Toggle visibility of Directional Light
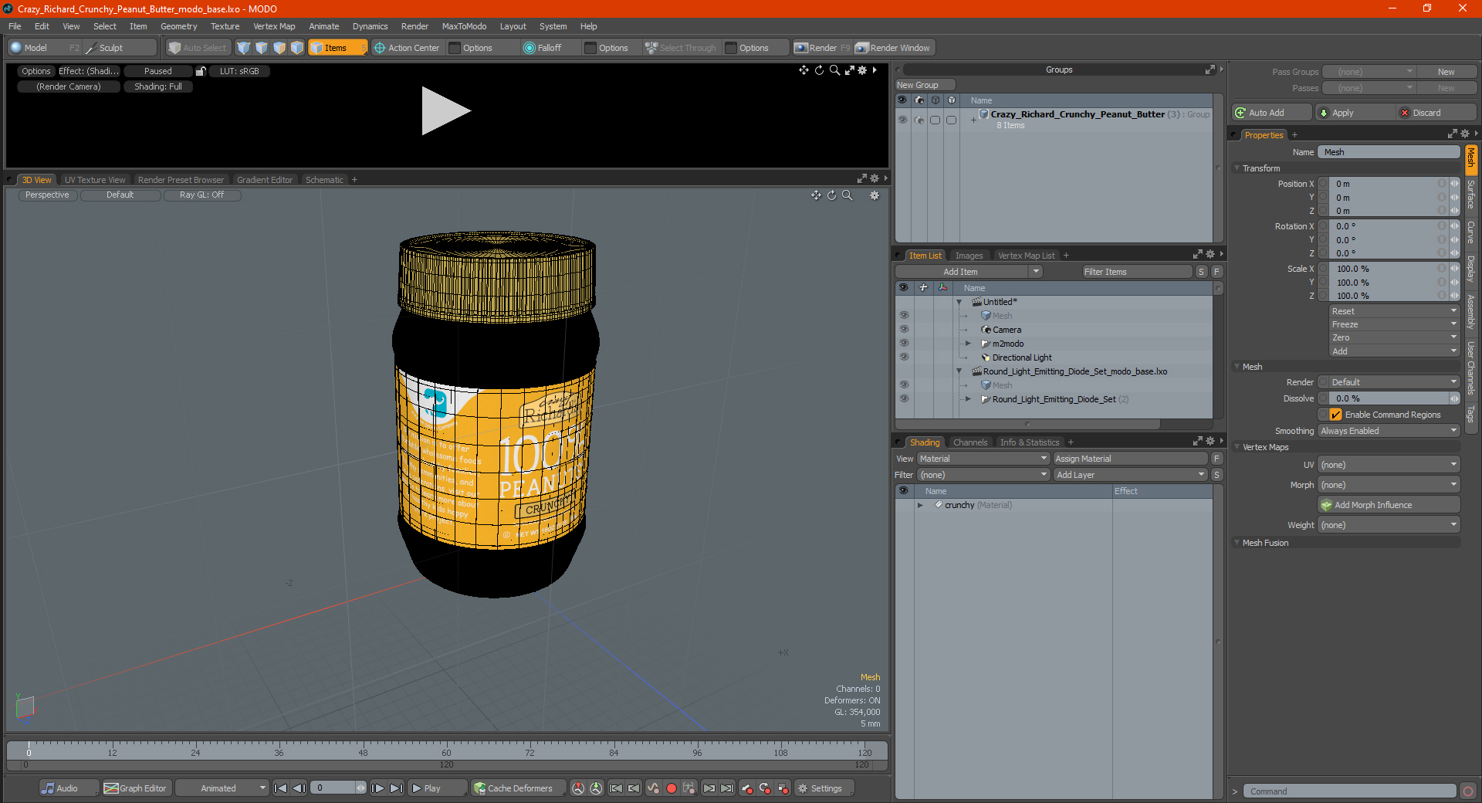 tap(904, 357)
